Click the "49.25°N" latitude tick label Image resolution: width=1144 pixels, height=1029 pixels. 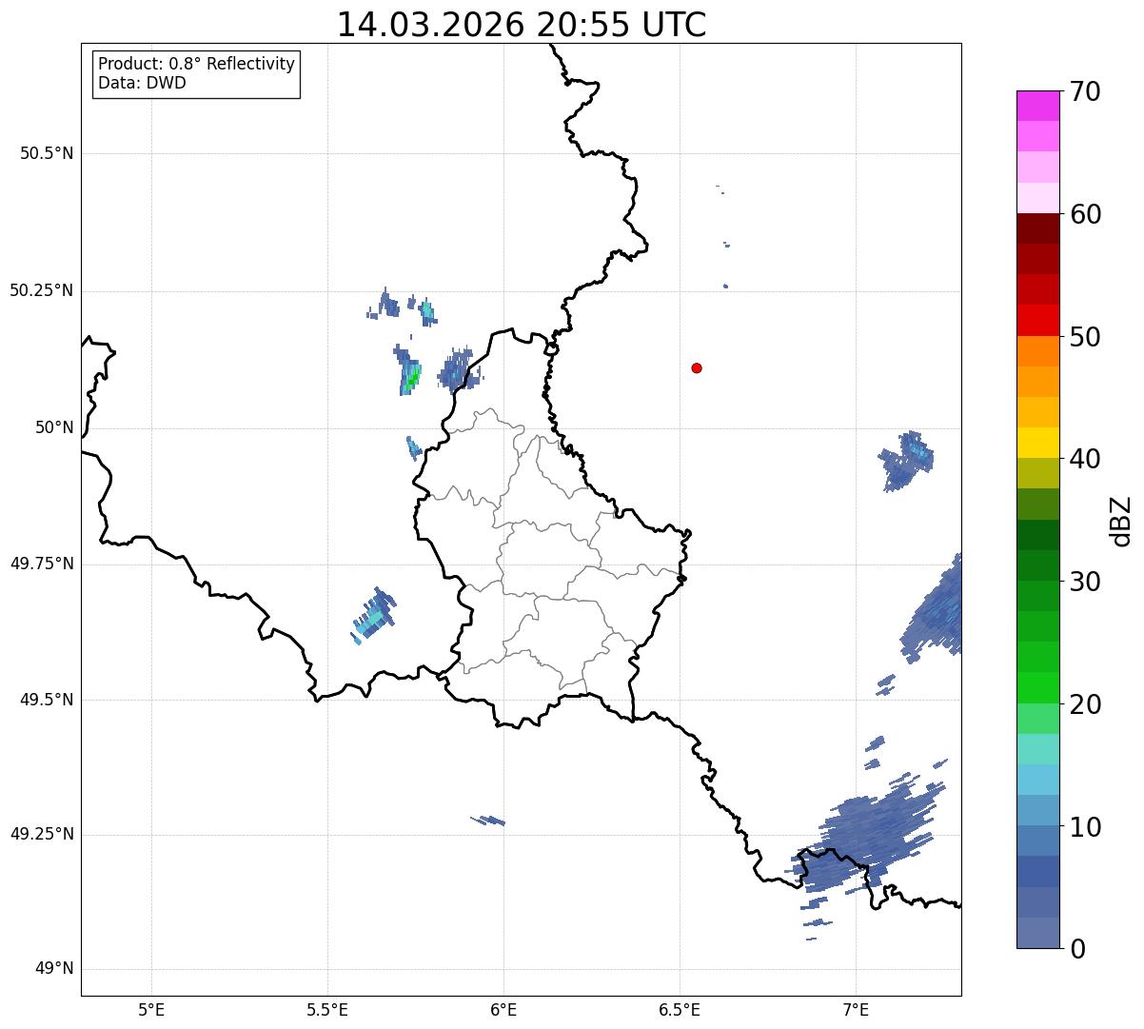point(41,835)
